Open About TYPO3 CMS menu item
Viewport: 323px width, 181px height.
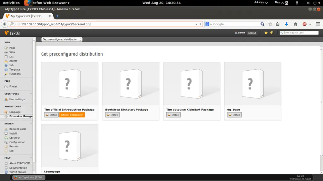20,163
